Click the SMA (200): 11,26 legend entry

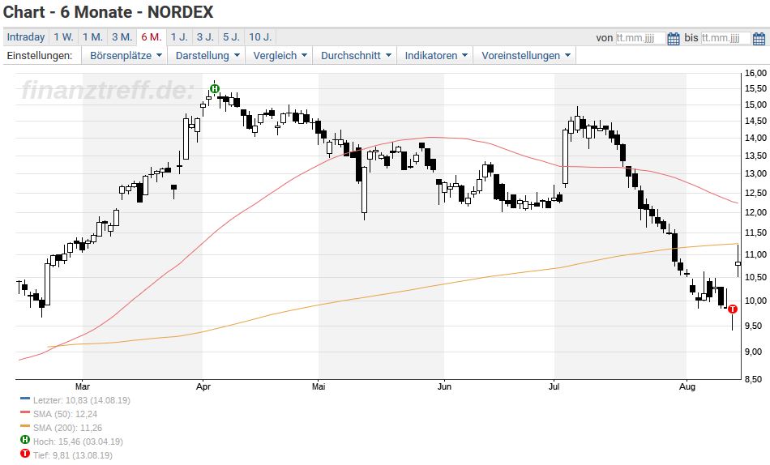(x=68, y=428)
